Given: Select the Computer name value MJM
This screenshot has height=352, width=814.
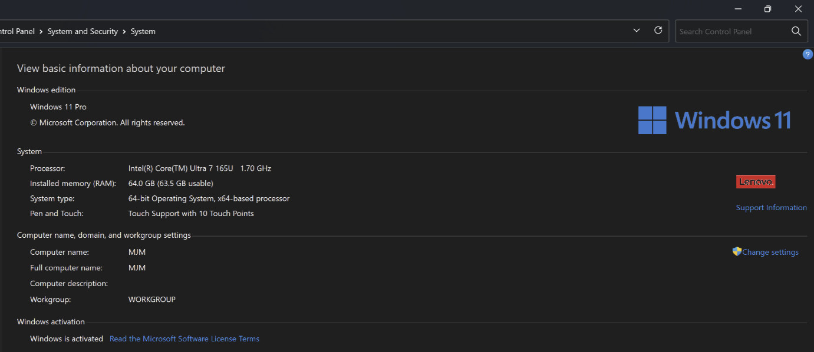Looking at the screenshot, I should point(137,253).
